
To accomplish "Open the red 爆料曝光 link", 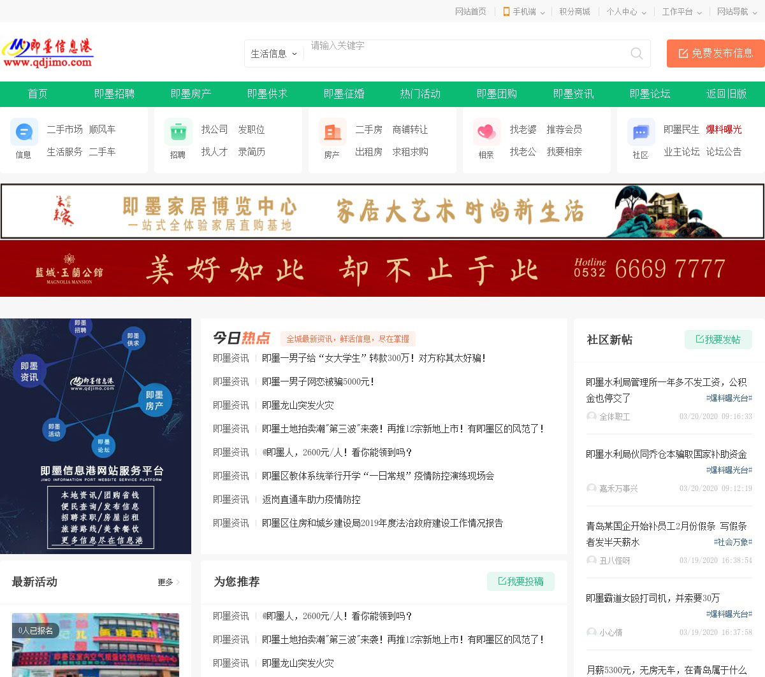I will tap(724, 129).
